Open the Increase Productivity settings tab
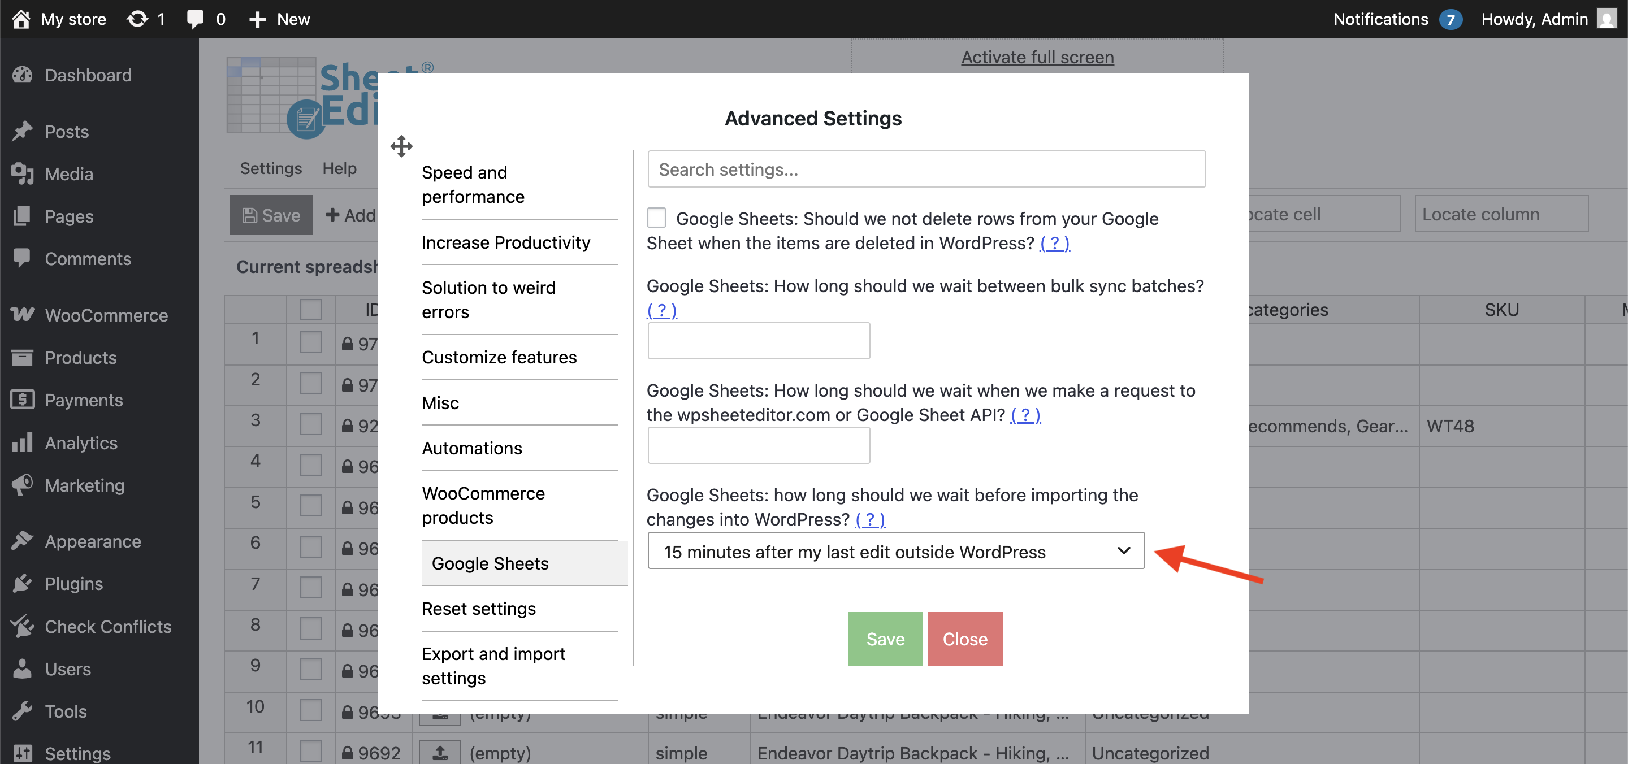This screenshot has height=764, width=1628. pos(519,242)
